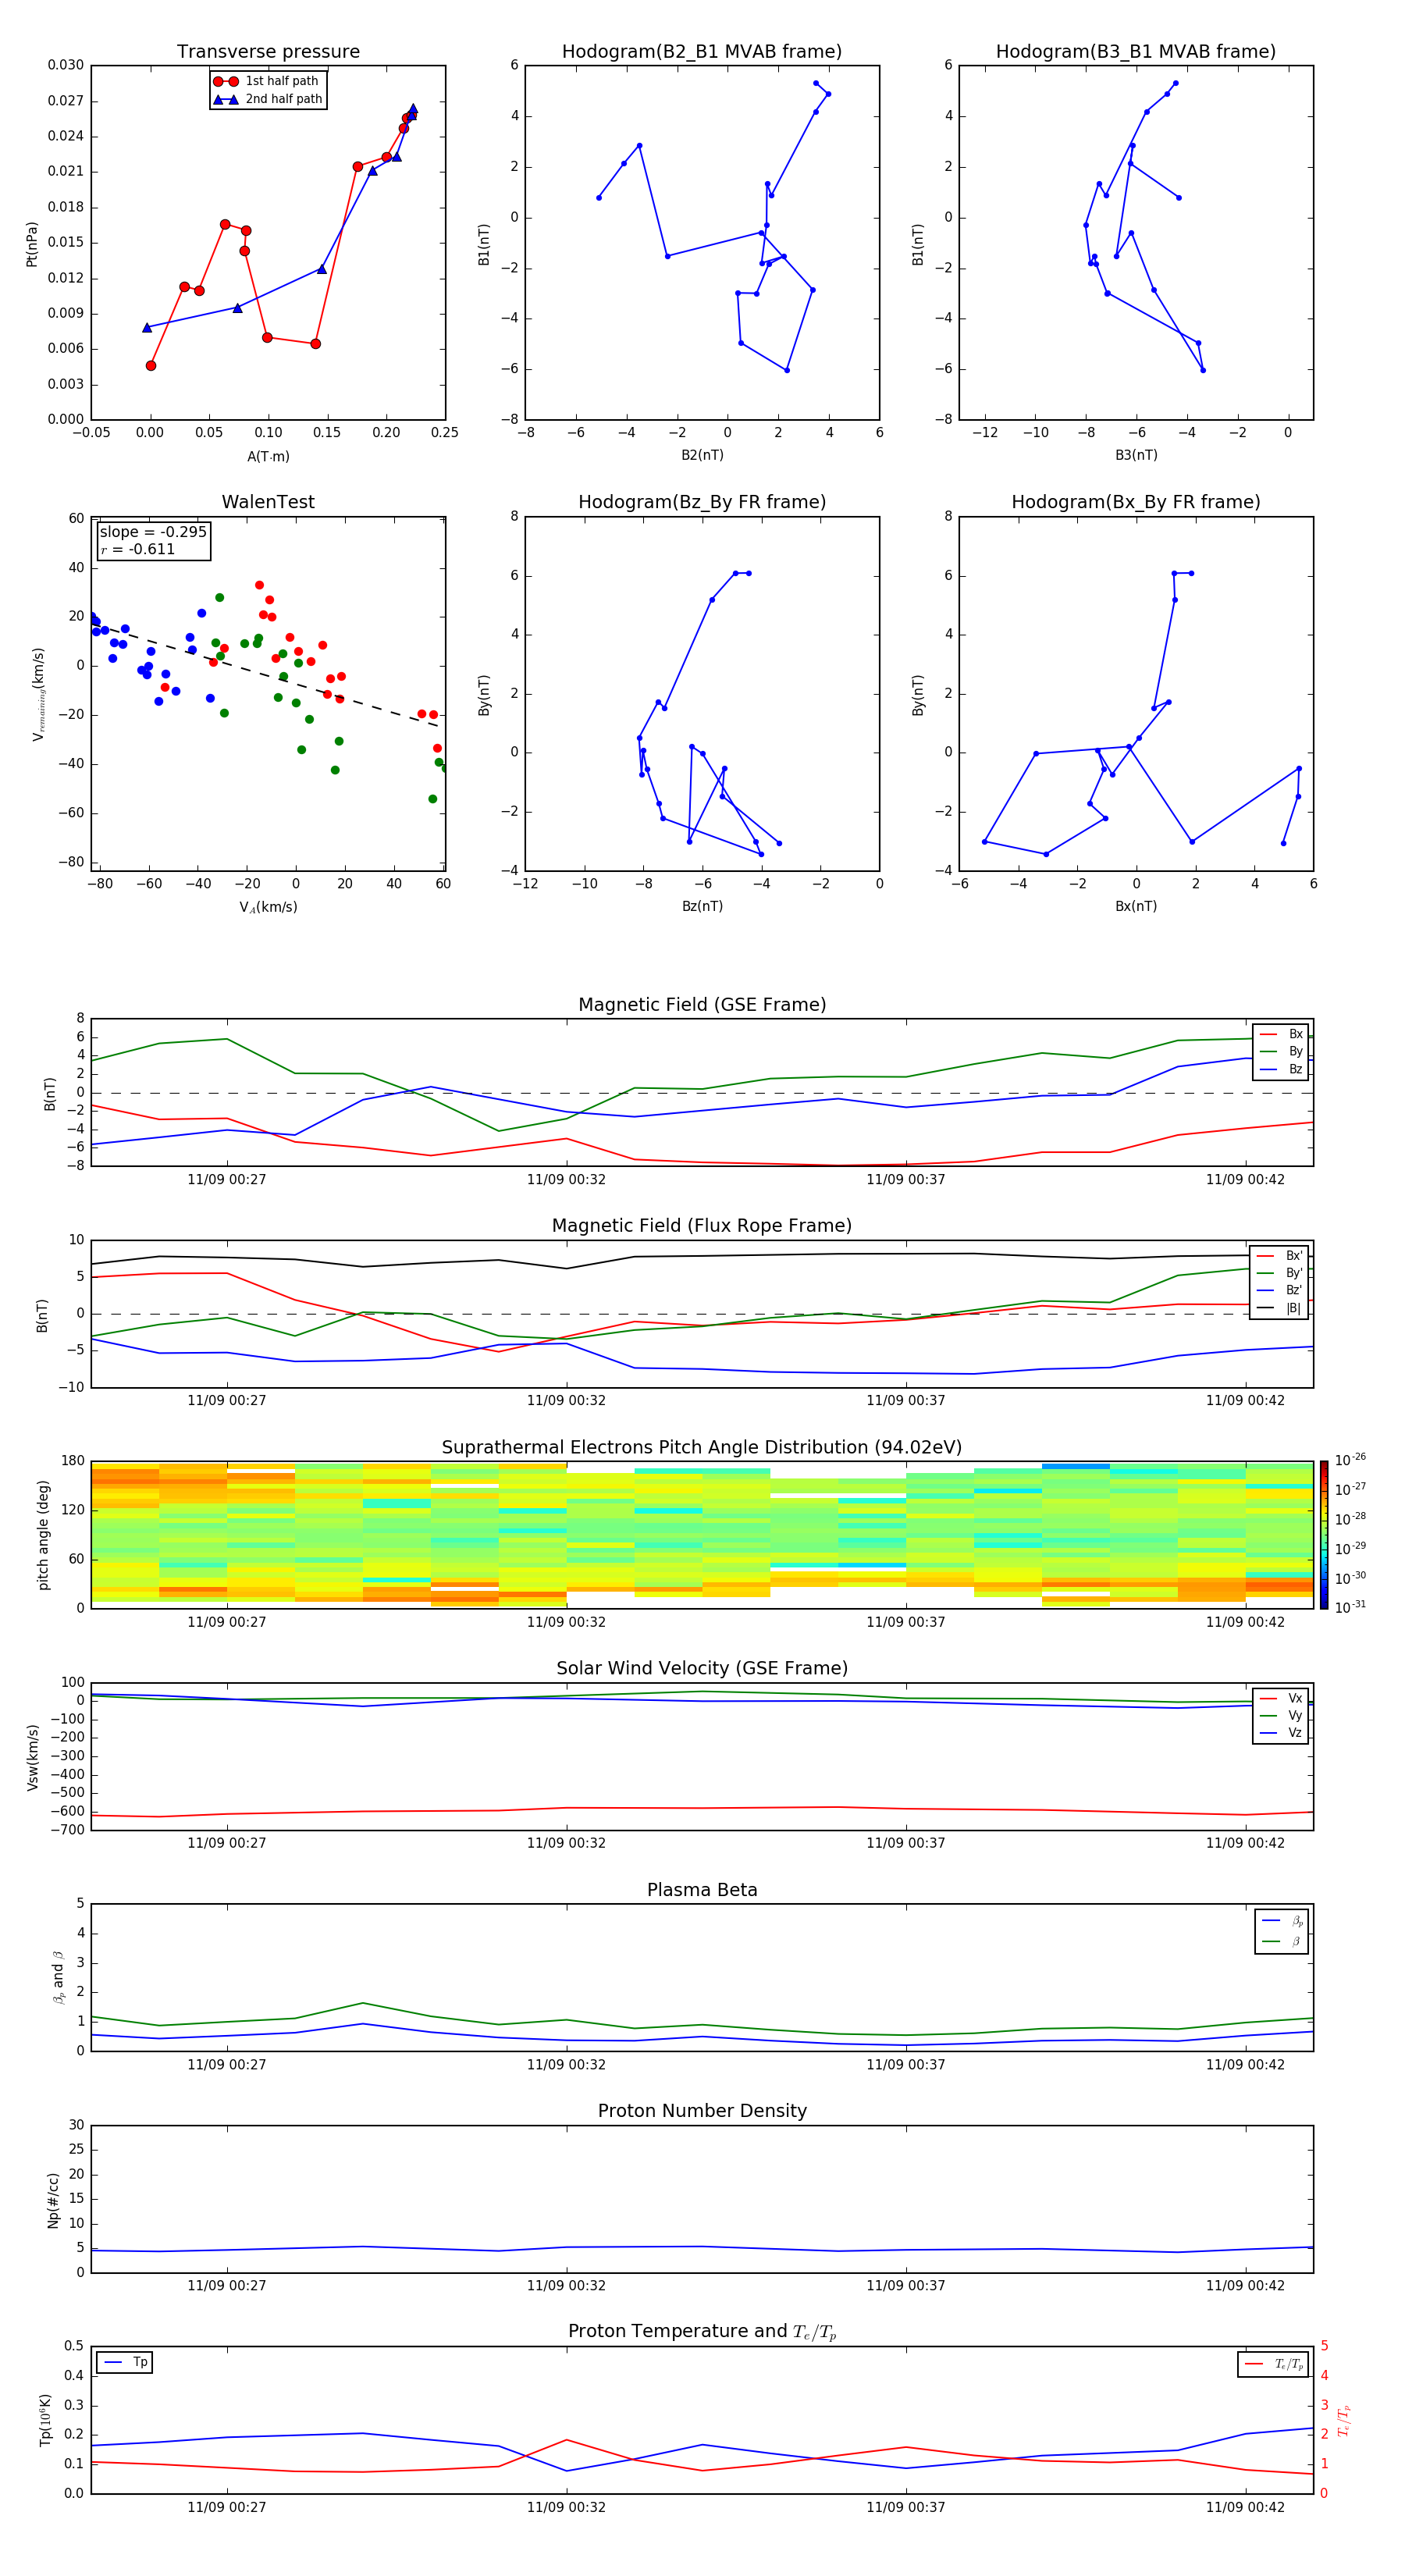Click '11/09 00:32' tick under flux rope panel
1405x2576 pixels.
tap(566, 1401)
